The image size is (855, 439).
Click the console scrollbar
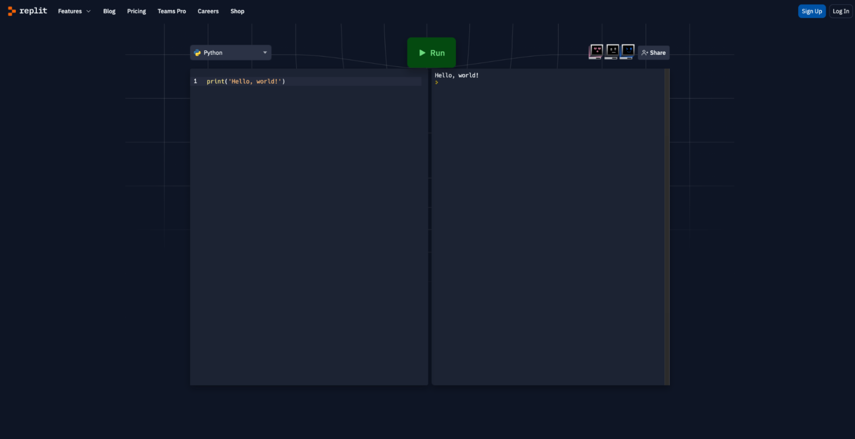(x=667, y=227)
